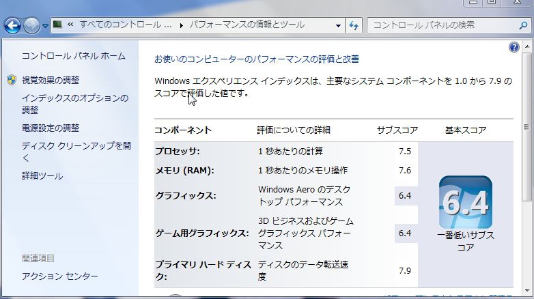Image resolution: width=534 pixels, height=299 pixels.
Task: Click the 1 秒あたりのメモリ操作 description
Action: tap(303, 170)
